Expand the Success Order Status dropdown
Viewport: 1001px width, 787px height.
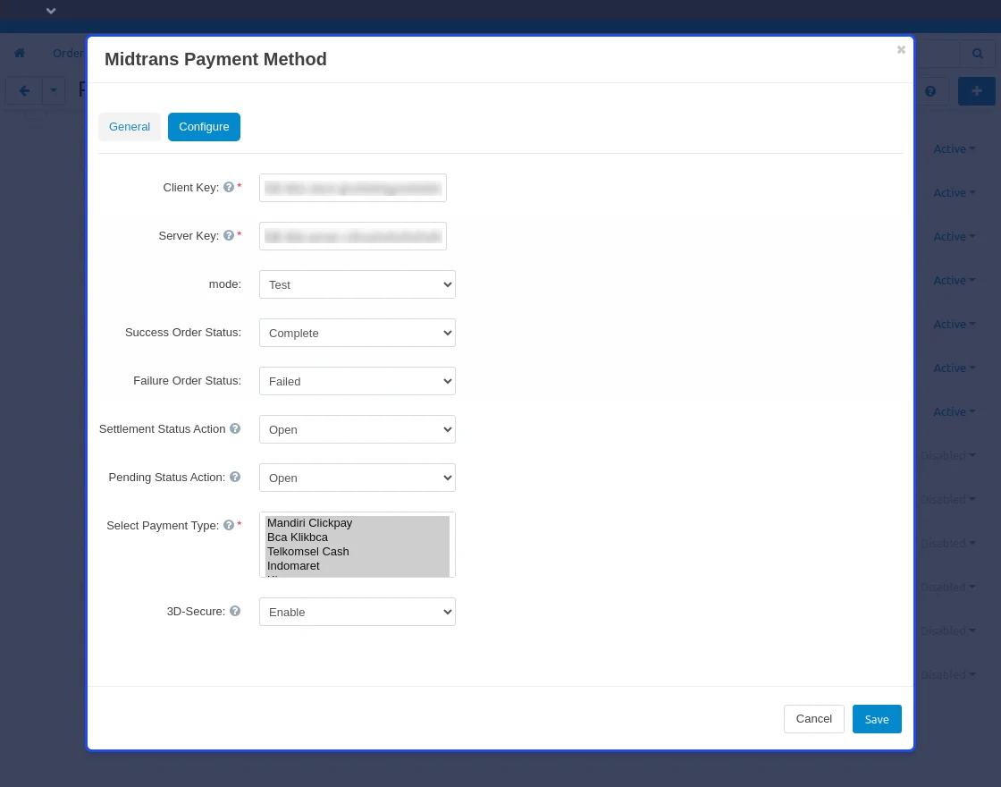click(357, 333)
